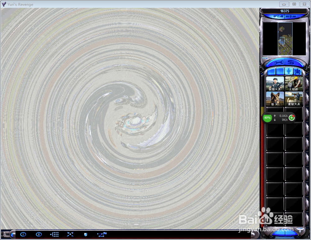Open the defenses build tab

tap(280, 71)
